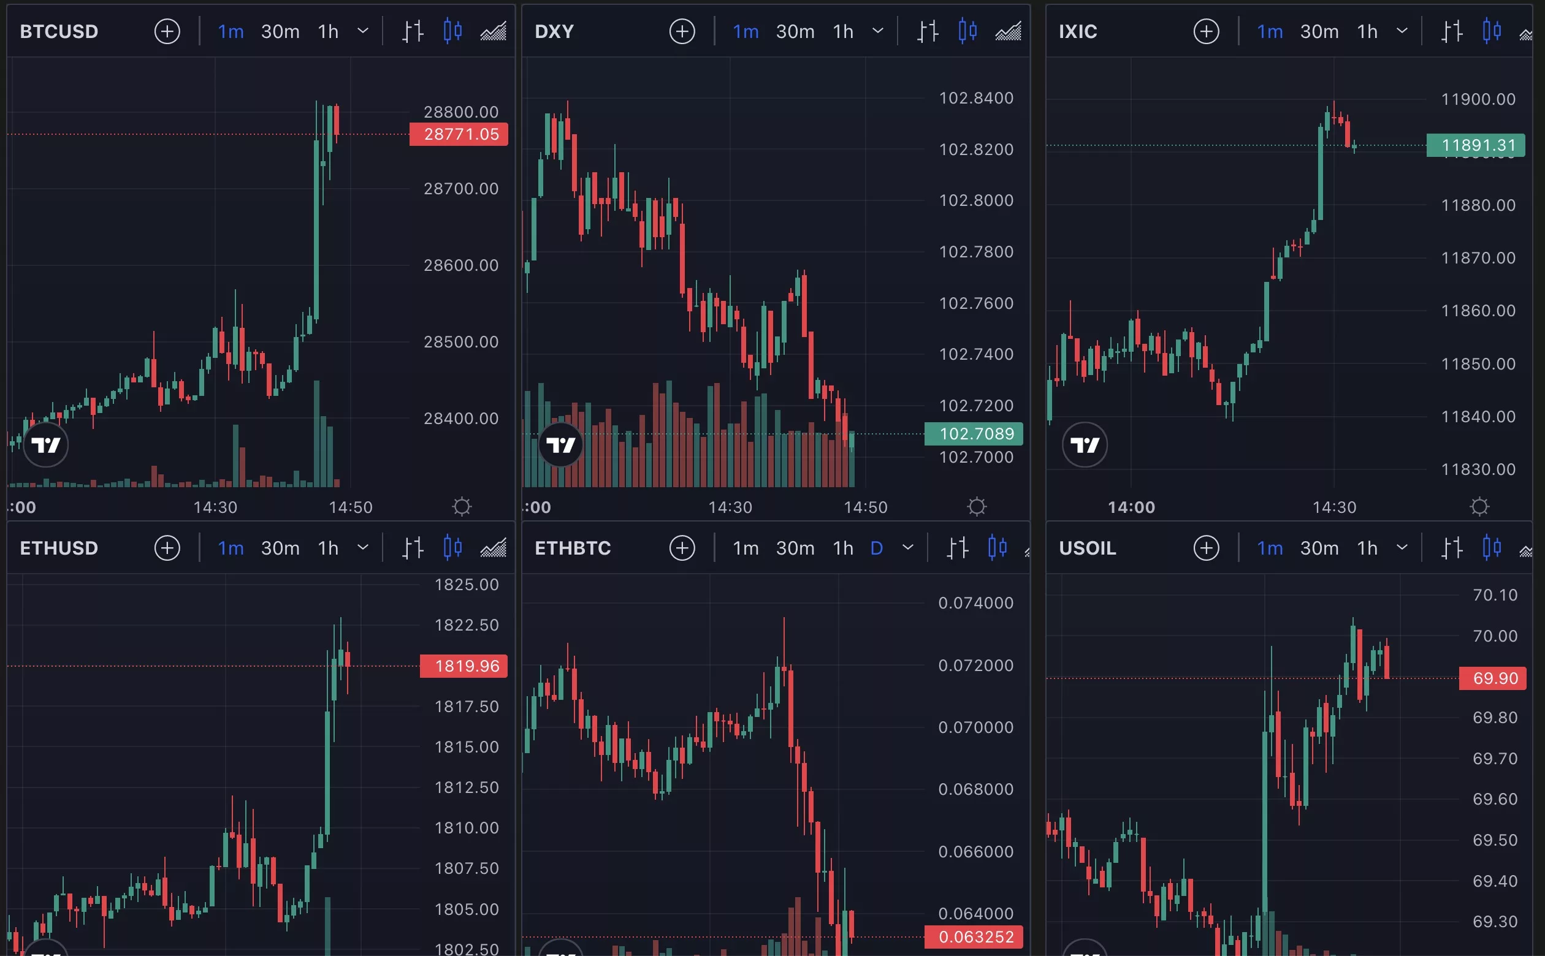
Task: Select candlestick style on the ETHBTC chart
Action: coord(998,547)
